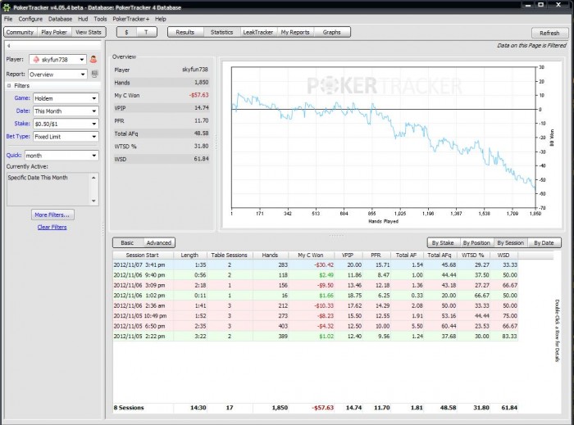Open the PokerTracker+ menu

click(x=130, y=19)
